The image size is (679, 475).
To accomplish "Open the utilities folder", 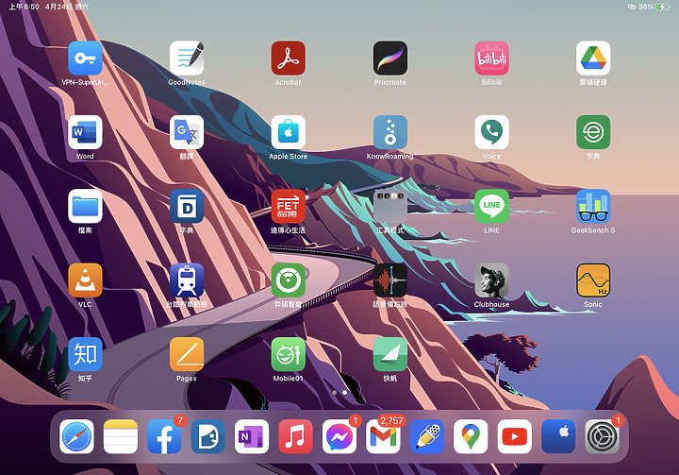I will tap(390, 207).
